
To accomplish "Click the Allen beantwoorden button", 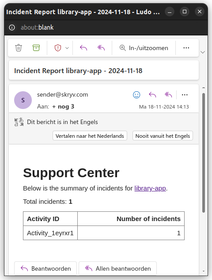I will 117,268.
